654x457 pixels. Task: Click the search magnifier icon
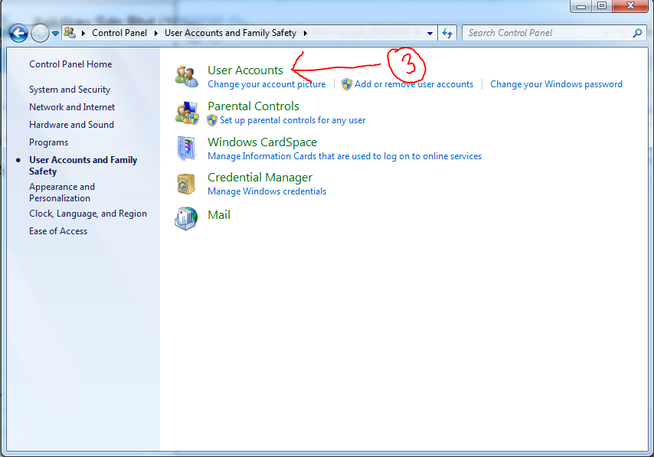637,33
